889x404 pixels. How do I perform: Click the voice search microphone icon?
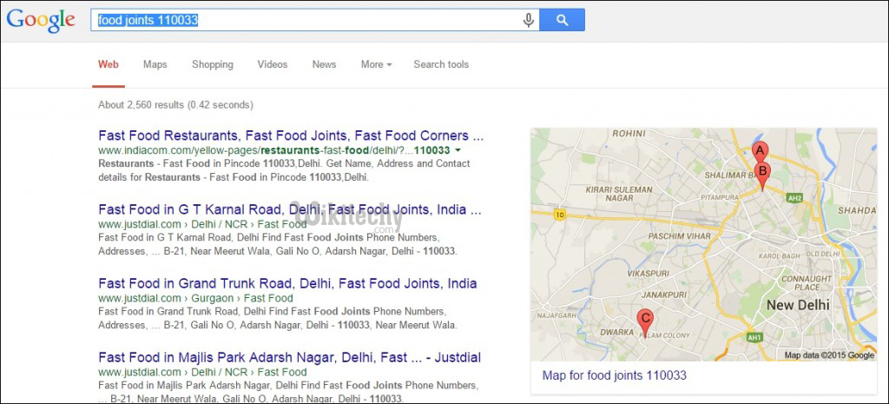pos(528,20)
